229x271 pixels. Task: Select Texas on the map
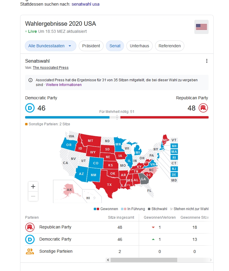pos(109,184)
